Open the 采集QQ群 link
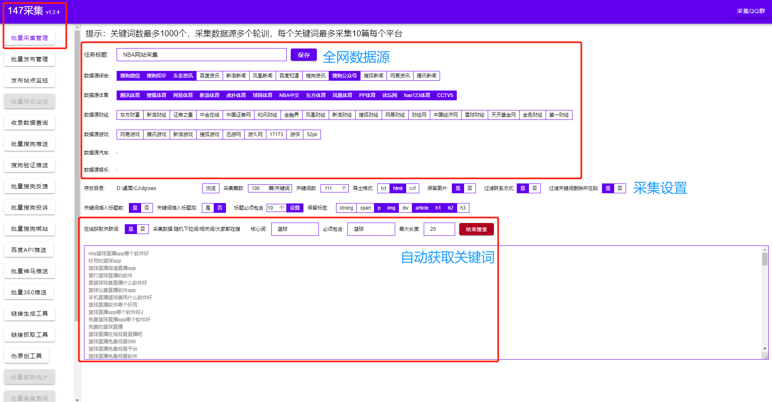Image resolution: width=772 pixels, height=402 pixels. coord(750,11)
